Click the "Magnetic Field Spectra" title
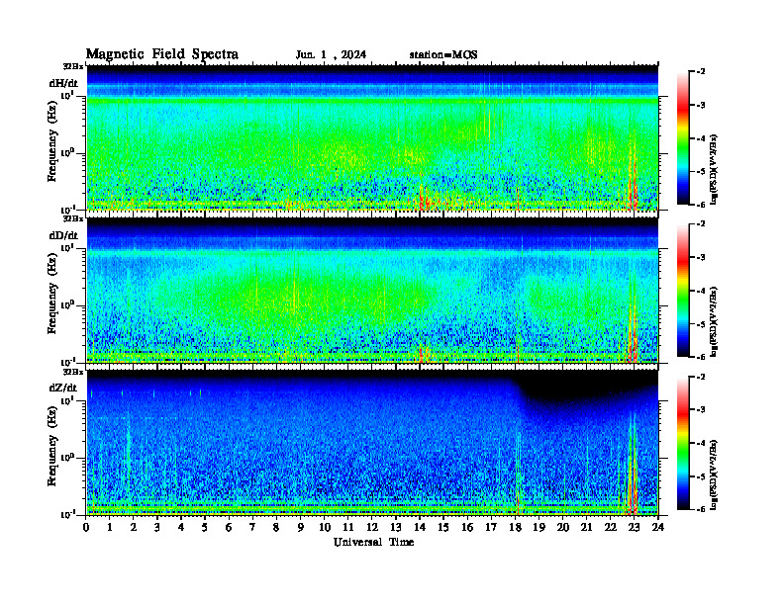The image size is (784, 605). (162, 54)
